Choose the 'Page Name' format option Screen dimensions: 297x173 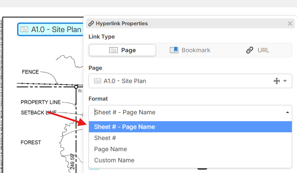110,149
